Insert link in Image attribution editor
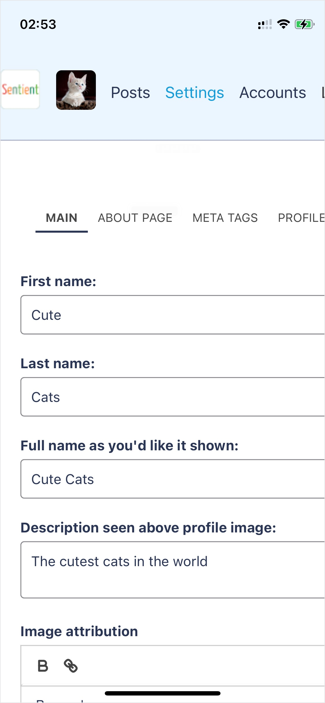 click(x=71, y=666)
